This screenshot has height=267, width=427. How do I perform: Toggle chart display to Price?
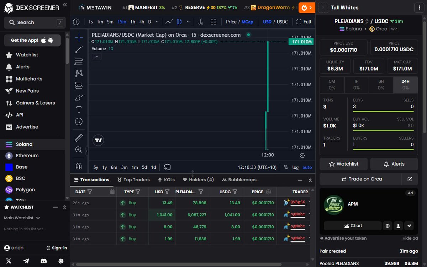coord(231,22)
